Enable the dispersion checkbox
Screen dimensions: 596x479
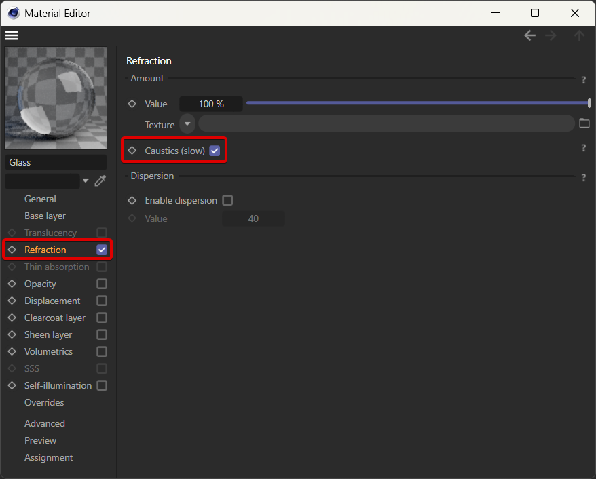(x=227, y=200)
